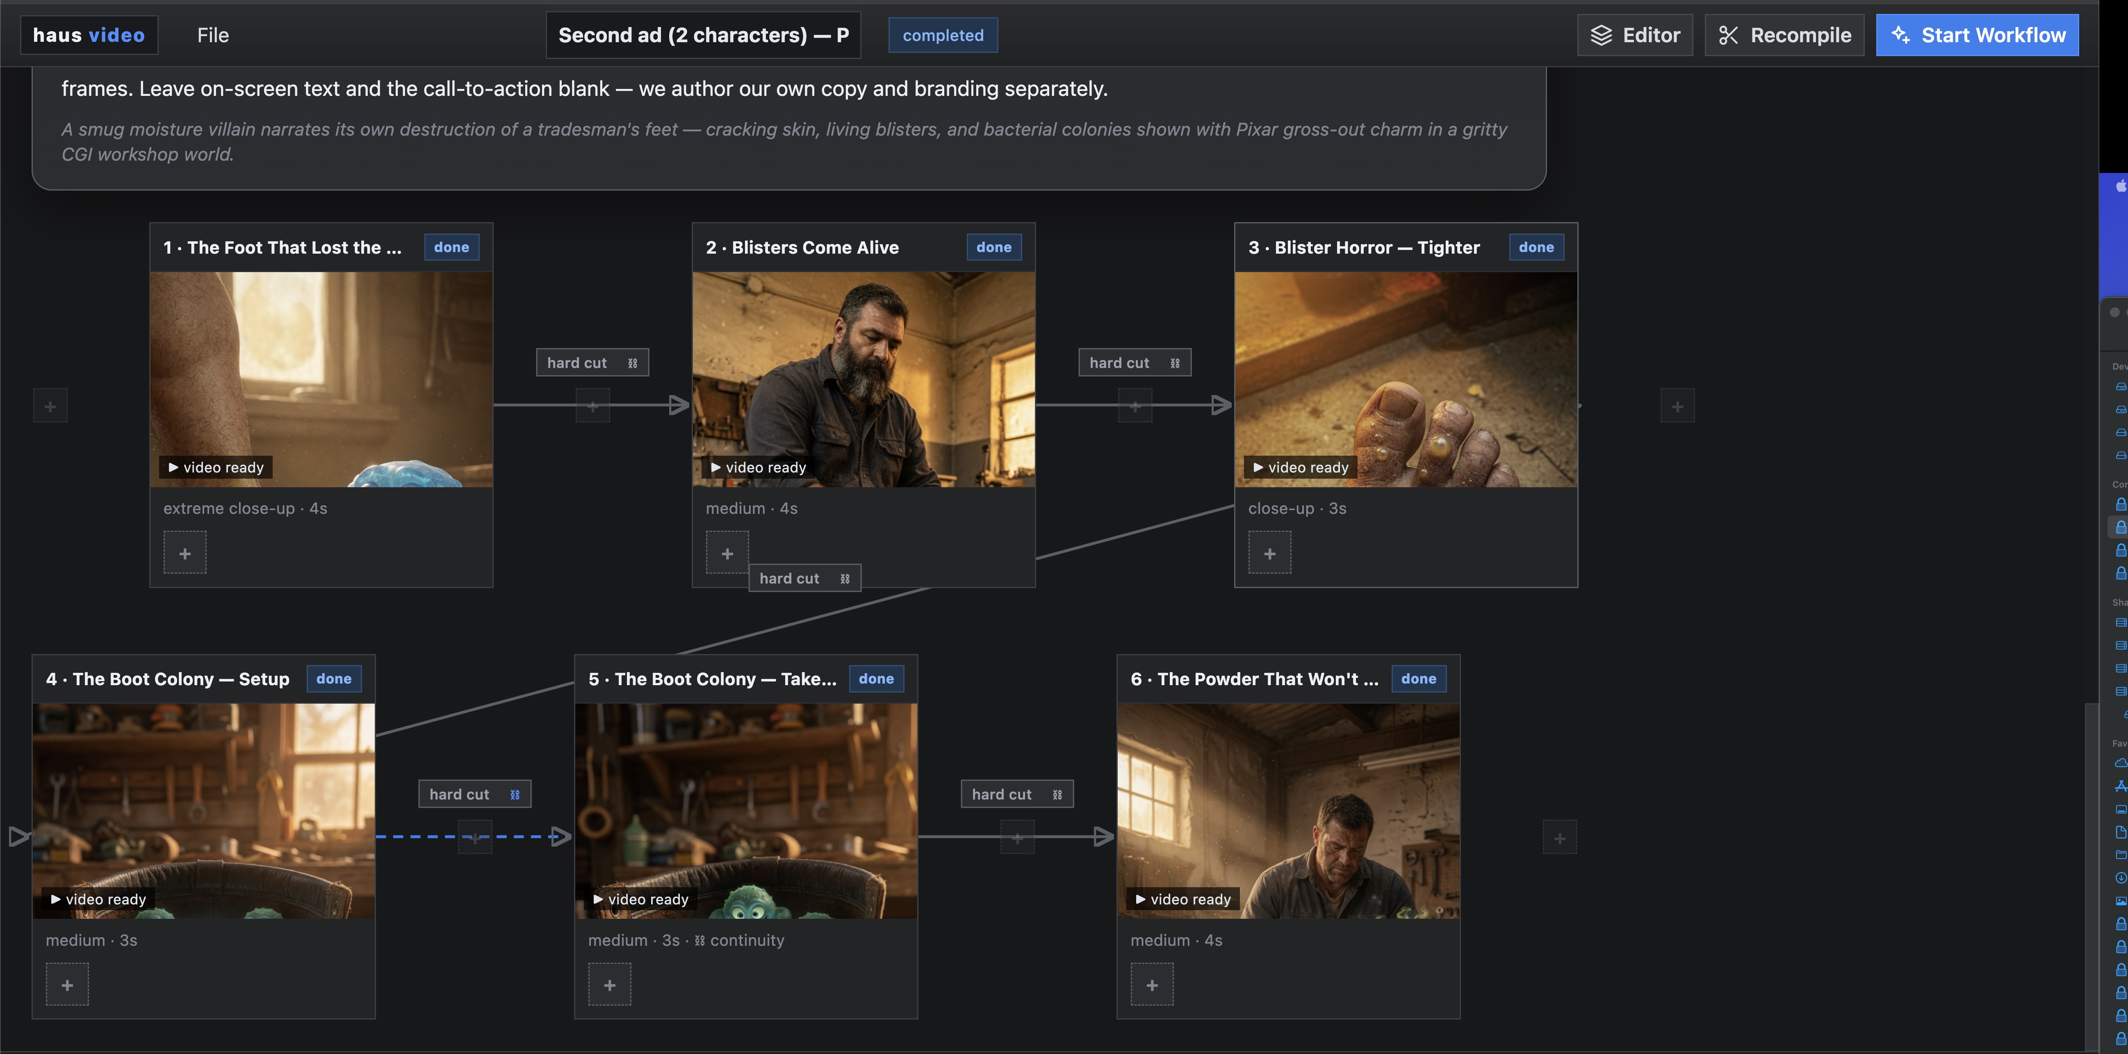Insert a scene between scenes 1 and 2
This screenshot has width=2128, height=1054.
[592, 406]
